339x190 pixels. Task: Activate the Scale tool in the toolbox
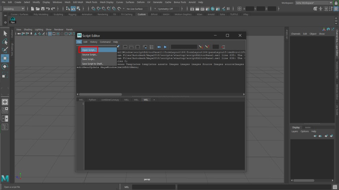point(5,75)
